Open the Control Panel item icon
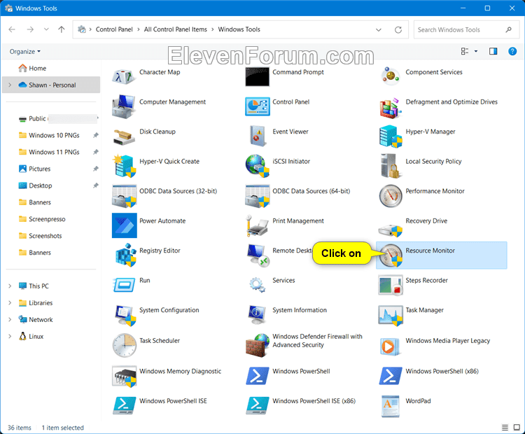Viewport: 525px width, 434px height. tap(257, 106)
